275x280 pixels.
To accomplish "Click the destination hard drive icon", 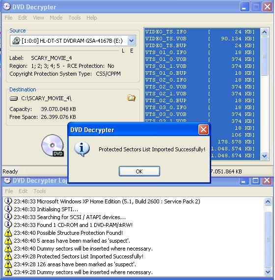I will [14, 98].
